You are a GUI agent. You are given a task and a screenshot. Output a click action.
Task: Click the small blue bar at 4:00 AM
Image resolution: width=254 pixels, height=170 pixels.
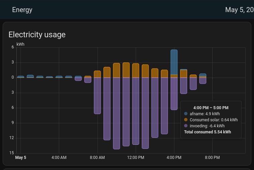(x=59, y=77)
